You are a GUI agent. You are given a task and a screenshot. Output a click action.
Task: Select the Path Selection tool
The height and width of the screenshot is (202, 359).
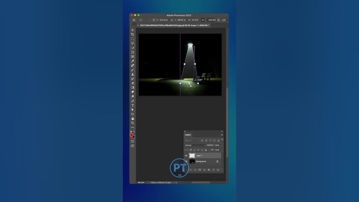(x=133, y=110)
